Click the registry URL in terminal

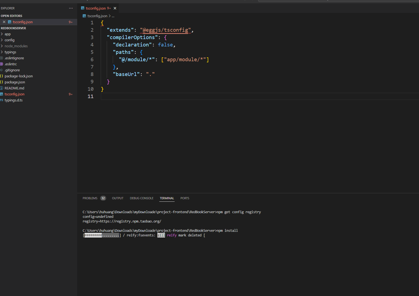tap(131, 221)
